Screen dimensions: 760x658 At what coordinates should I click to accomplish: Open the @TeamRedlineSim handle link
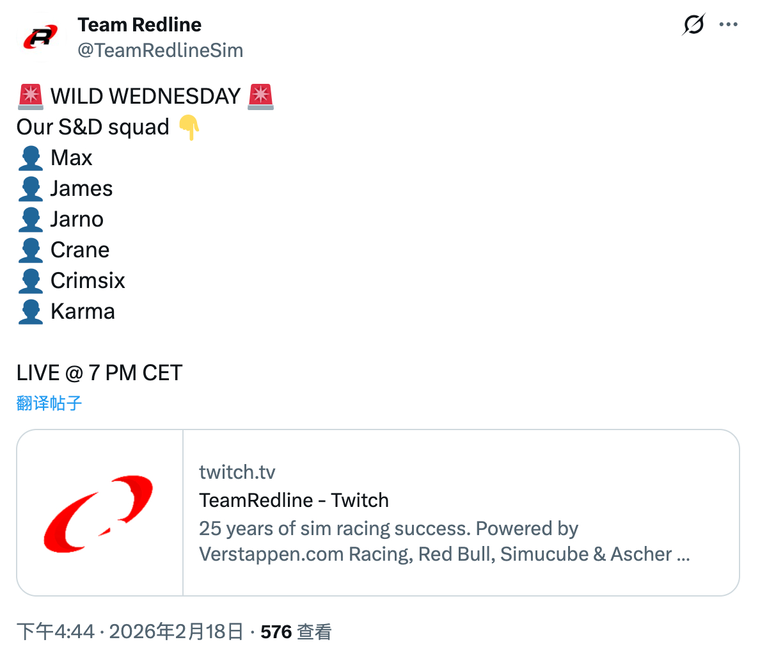coord(160,51)
